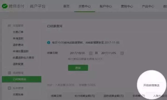Open the 首页 tab

pyautogui.click(x=66, y=6)
